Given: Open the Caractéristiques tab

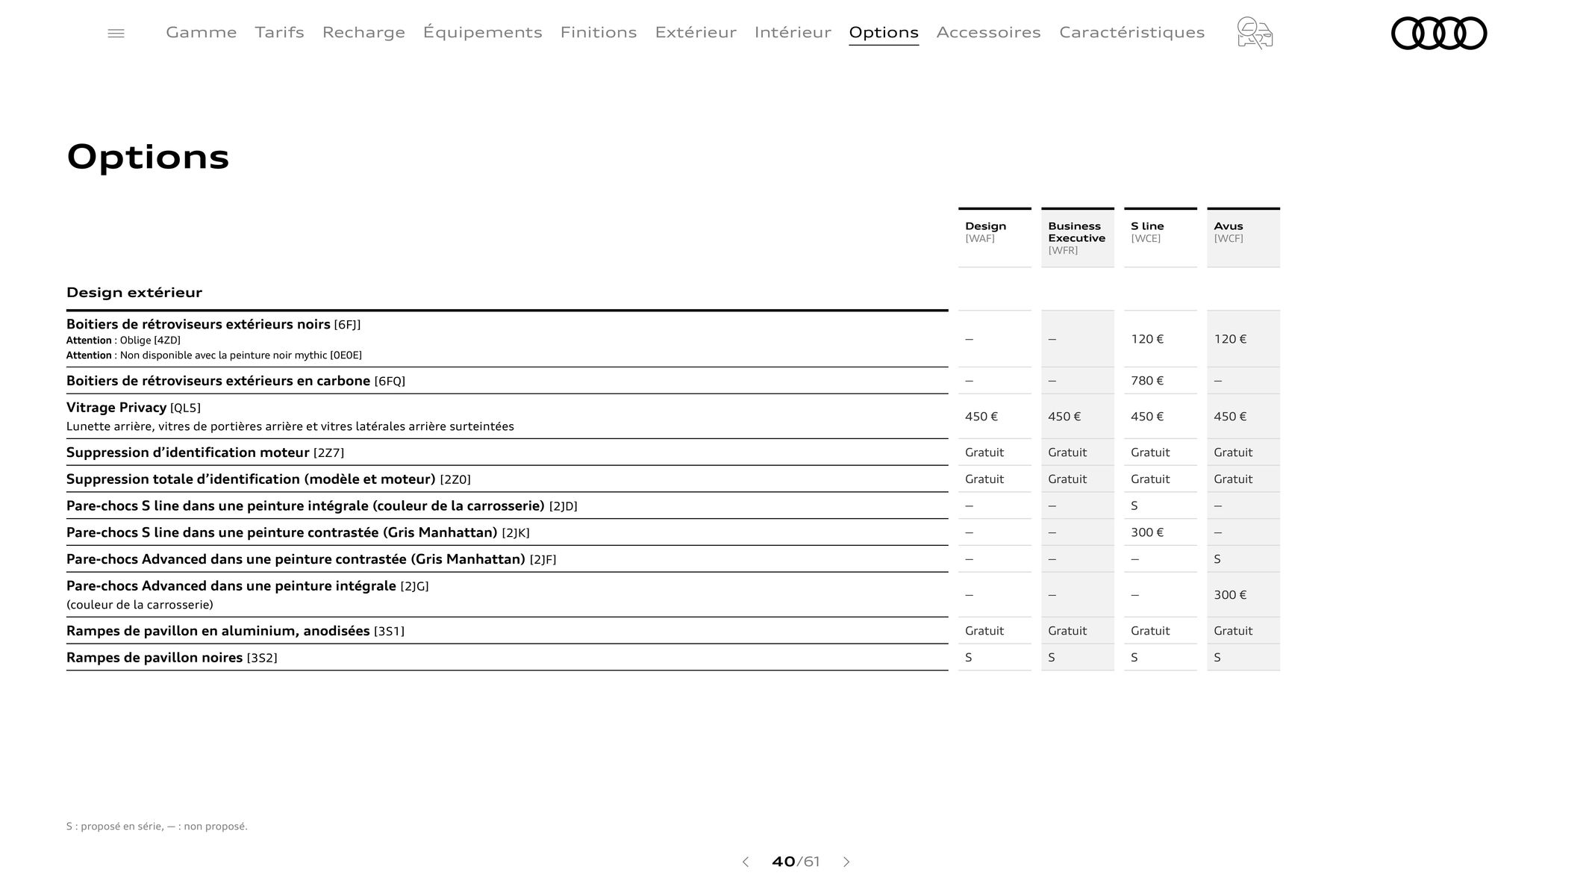Looking at the screenshot, I should pyautogui.click(x=1132, y=32).
